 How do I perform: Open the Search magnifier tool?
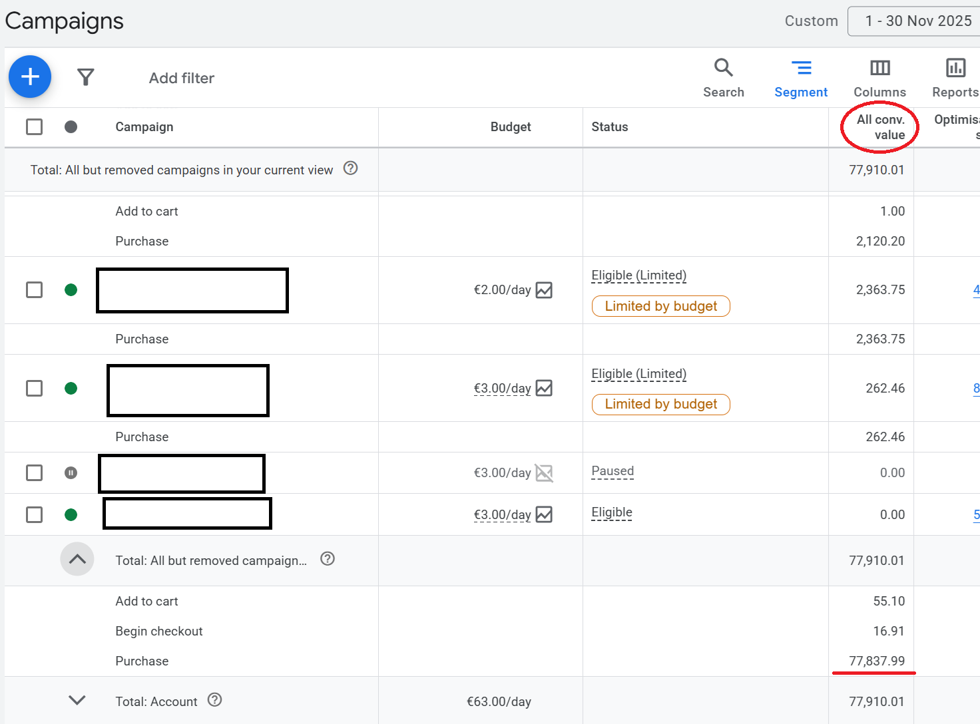[724, 78]
